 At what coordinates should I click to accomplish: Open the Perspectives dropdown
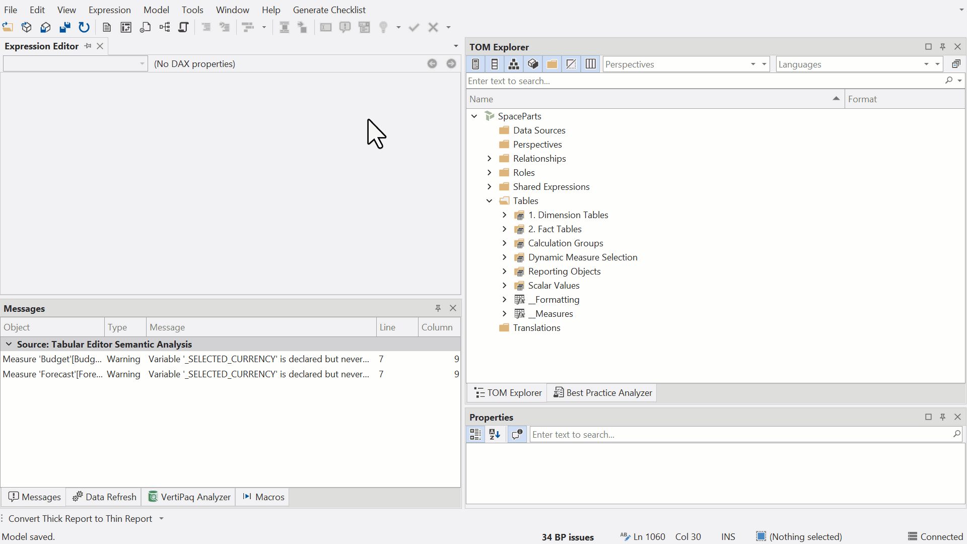coord(686,64)
